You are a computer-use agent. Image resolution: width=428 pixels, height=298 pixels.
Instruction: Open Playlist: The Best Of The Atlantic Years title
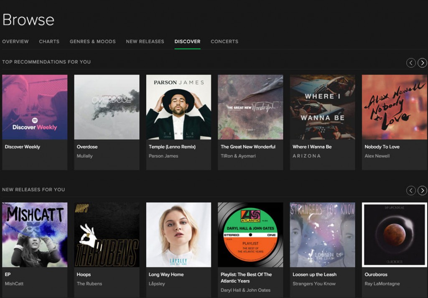click(246, 278)
